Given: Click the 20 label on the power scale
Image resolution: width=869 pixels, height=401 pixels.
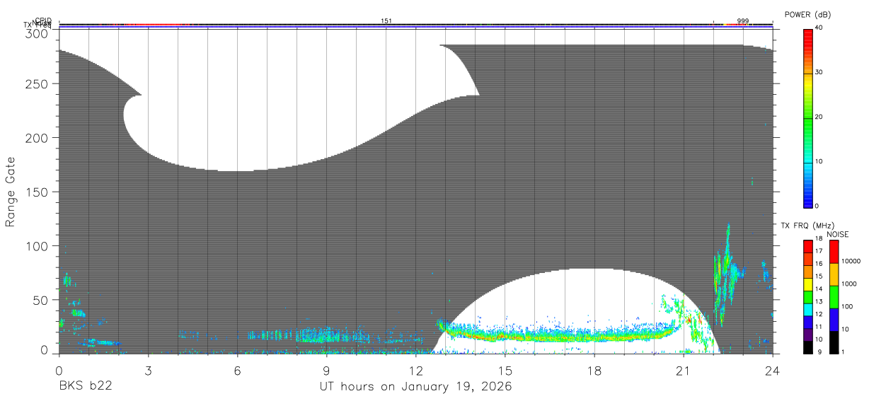Looking at the screenshot, I should pos(819,117).
